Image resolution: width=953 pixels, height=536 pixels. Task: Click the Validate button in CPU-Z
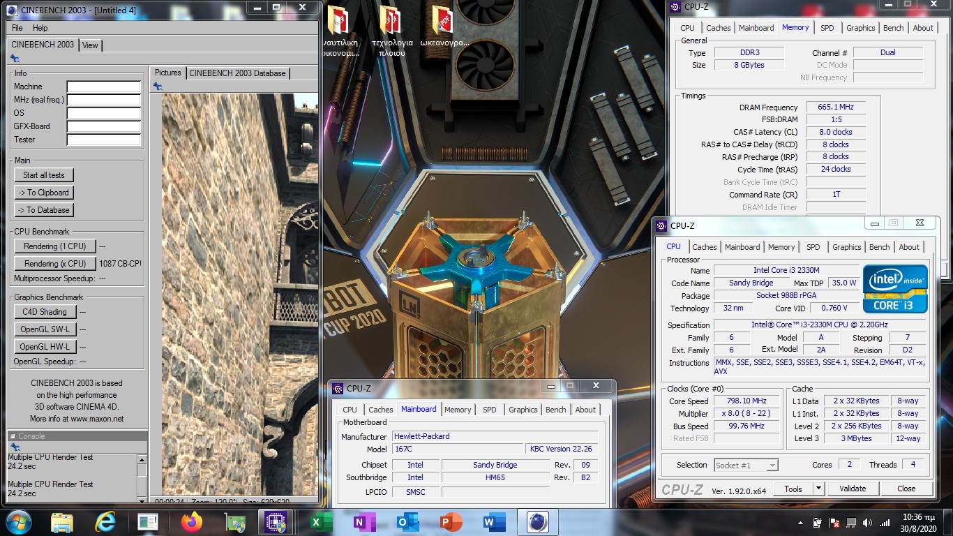853,489
